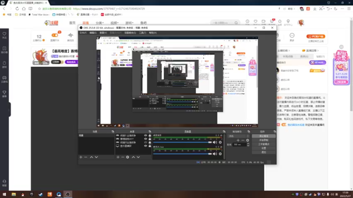Toggle lock on second source in list

[150, 139]
